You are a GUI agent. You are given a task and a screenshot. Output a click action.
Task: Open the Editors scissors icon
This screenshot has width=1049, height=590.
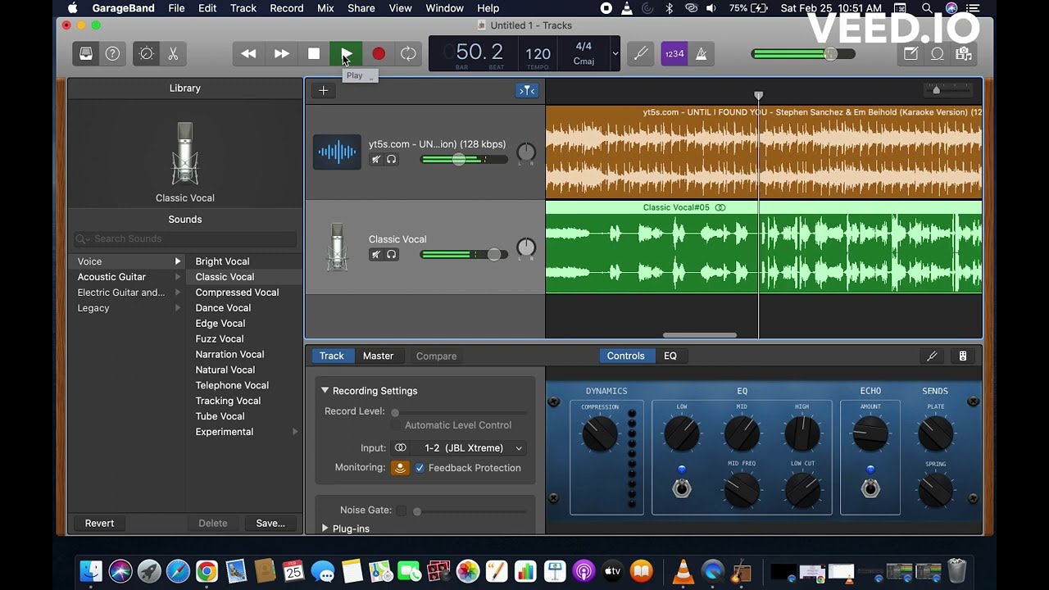click(173, 54)
